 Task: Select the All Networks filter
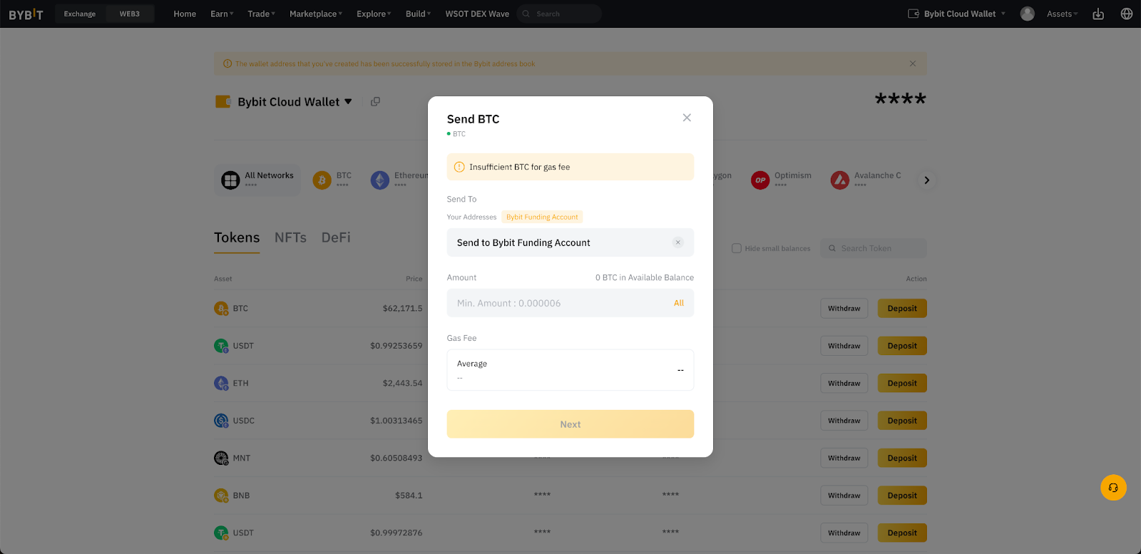tap(257, 180)
